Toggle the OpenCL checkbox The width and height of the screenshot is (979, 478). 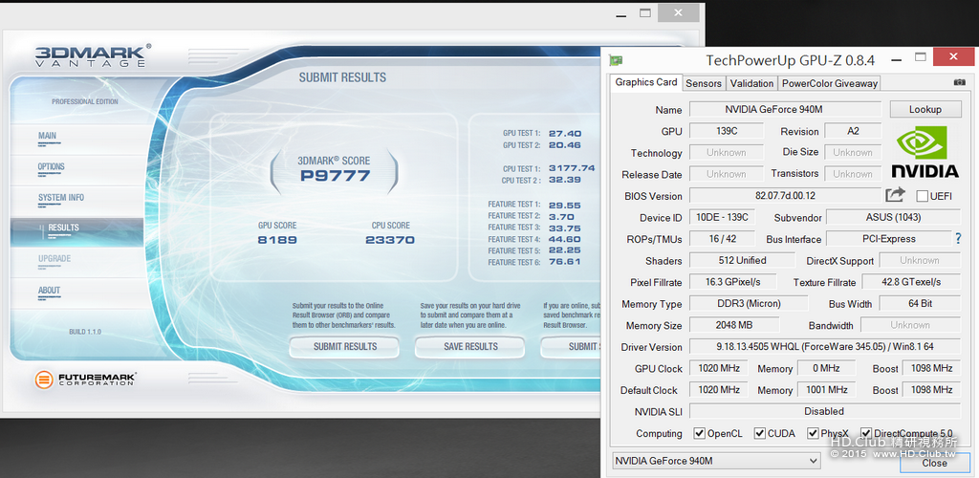click(x=699, y=433)
